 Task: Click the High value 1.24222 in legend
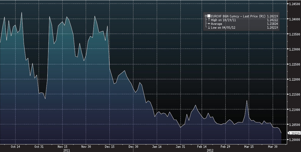click(272, 20)
